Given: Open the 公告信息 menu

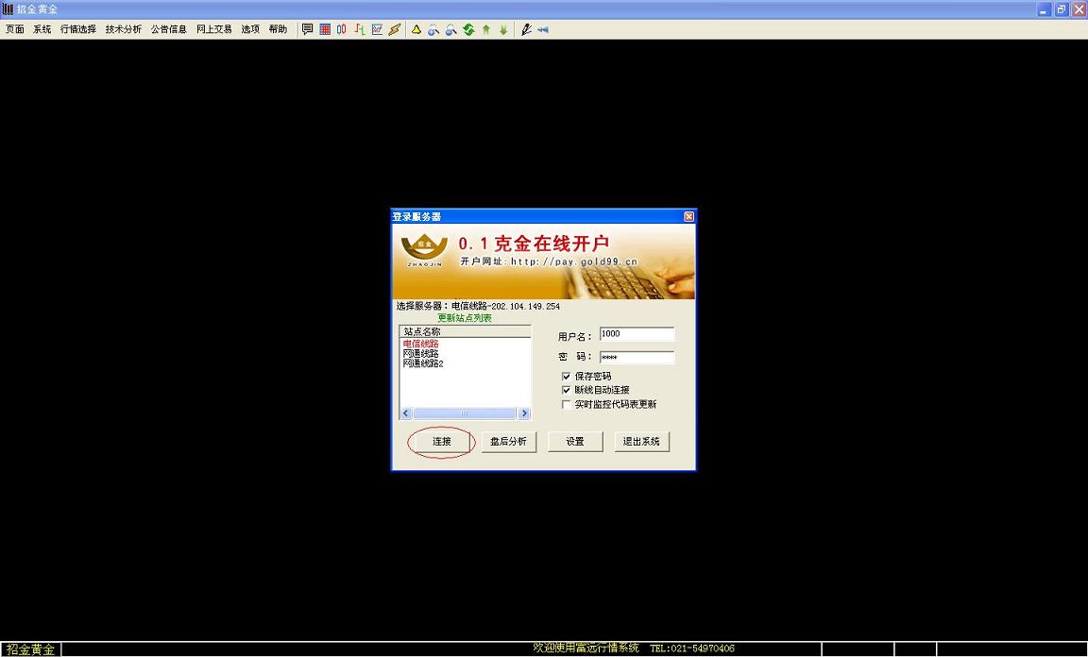Looking at the screenshot, I should pyautogui.click(x=169, y=29).
